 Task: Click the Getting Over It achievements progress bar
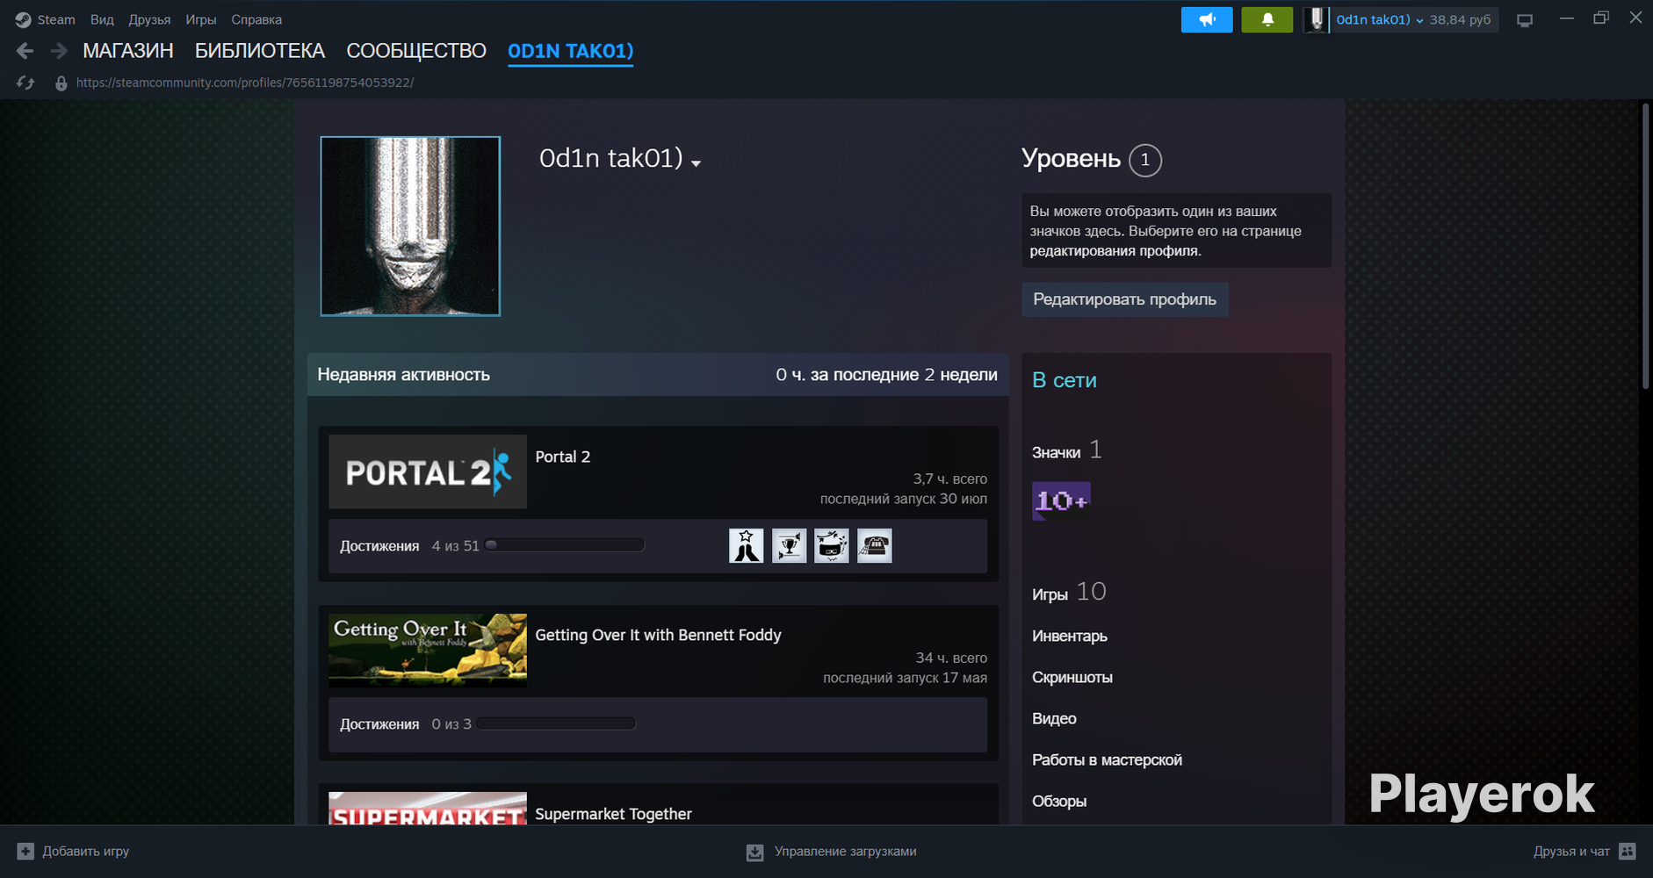556,723
